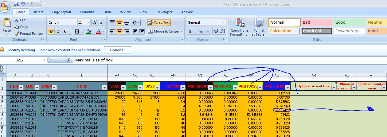387x137 pixels.
Task: Open the font size 11 dropdown
Action: pyautogui.click(x=88, y=22)
